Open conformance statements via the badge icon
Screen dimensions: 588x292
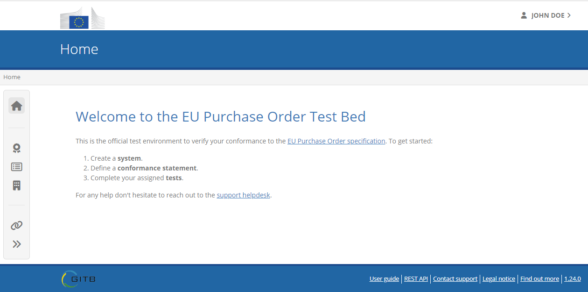16,148
